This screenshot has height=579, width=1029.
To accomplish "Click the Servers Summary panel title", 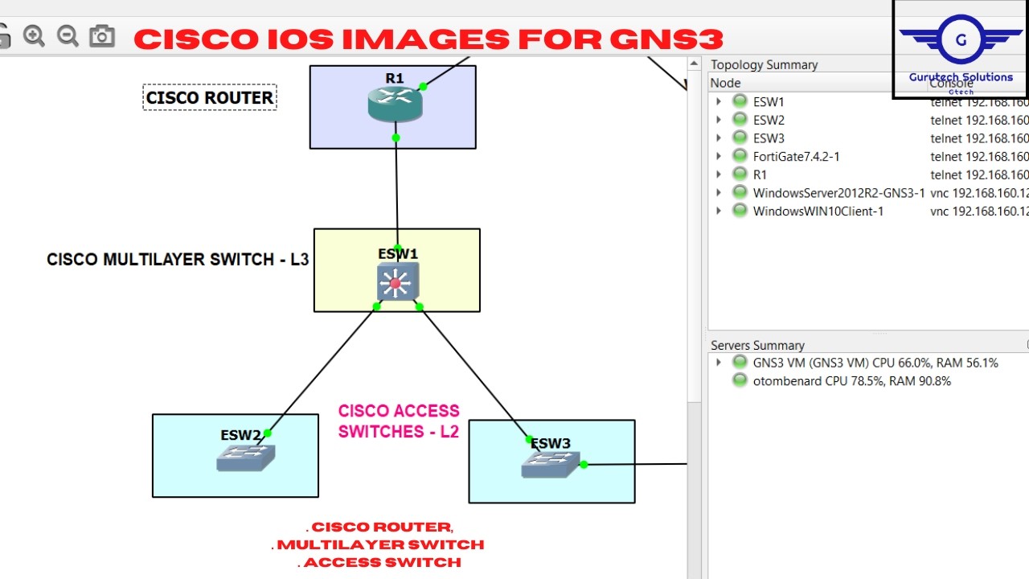I will pyautogui.click(x=757, y=345).
